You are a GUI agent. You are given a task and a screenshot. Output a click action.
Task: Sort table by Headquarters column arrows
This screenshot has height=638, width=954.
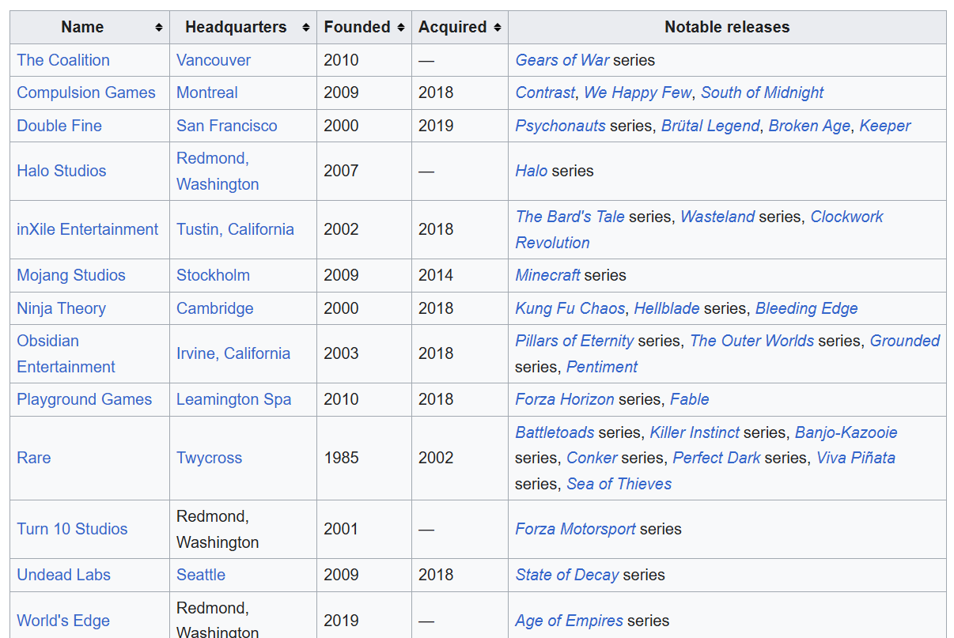point(306,28)
